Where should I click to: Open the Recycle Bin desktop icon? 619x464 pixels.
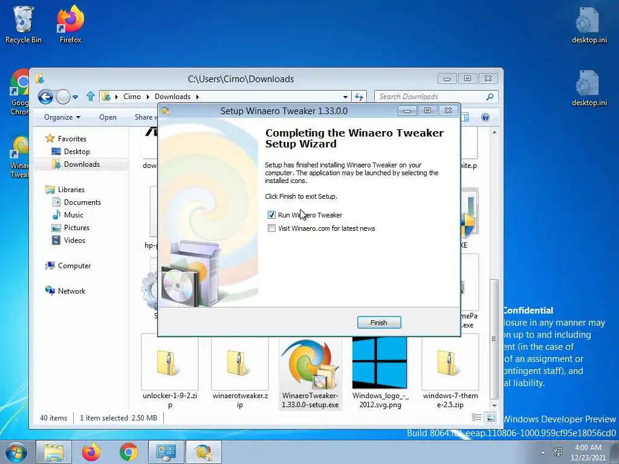(23, 24)
